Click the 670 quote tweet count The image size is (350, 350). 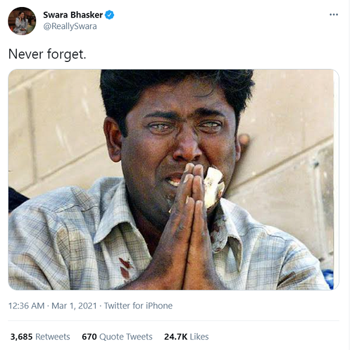(x=89, y=337)
